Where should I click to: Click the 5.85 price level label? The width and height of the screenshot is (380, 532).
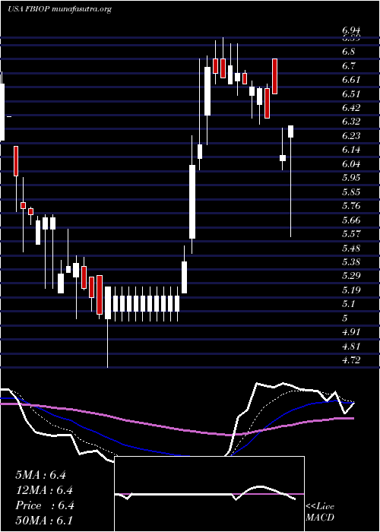(x=351, y=192)
